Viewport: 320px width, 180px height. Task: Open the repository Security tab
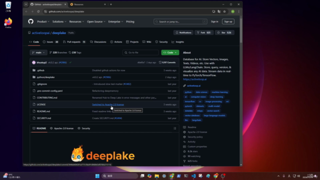(x=161, y=42)
